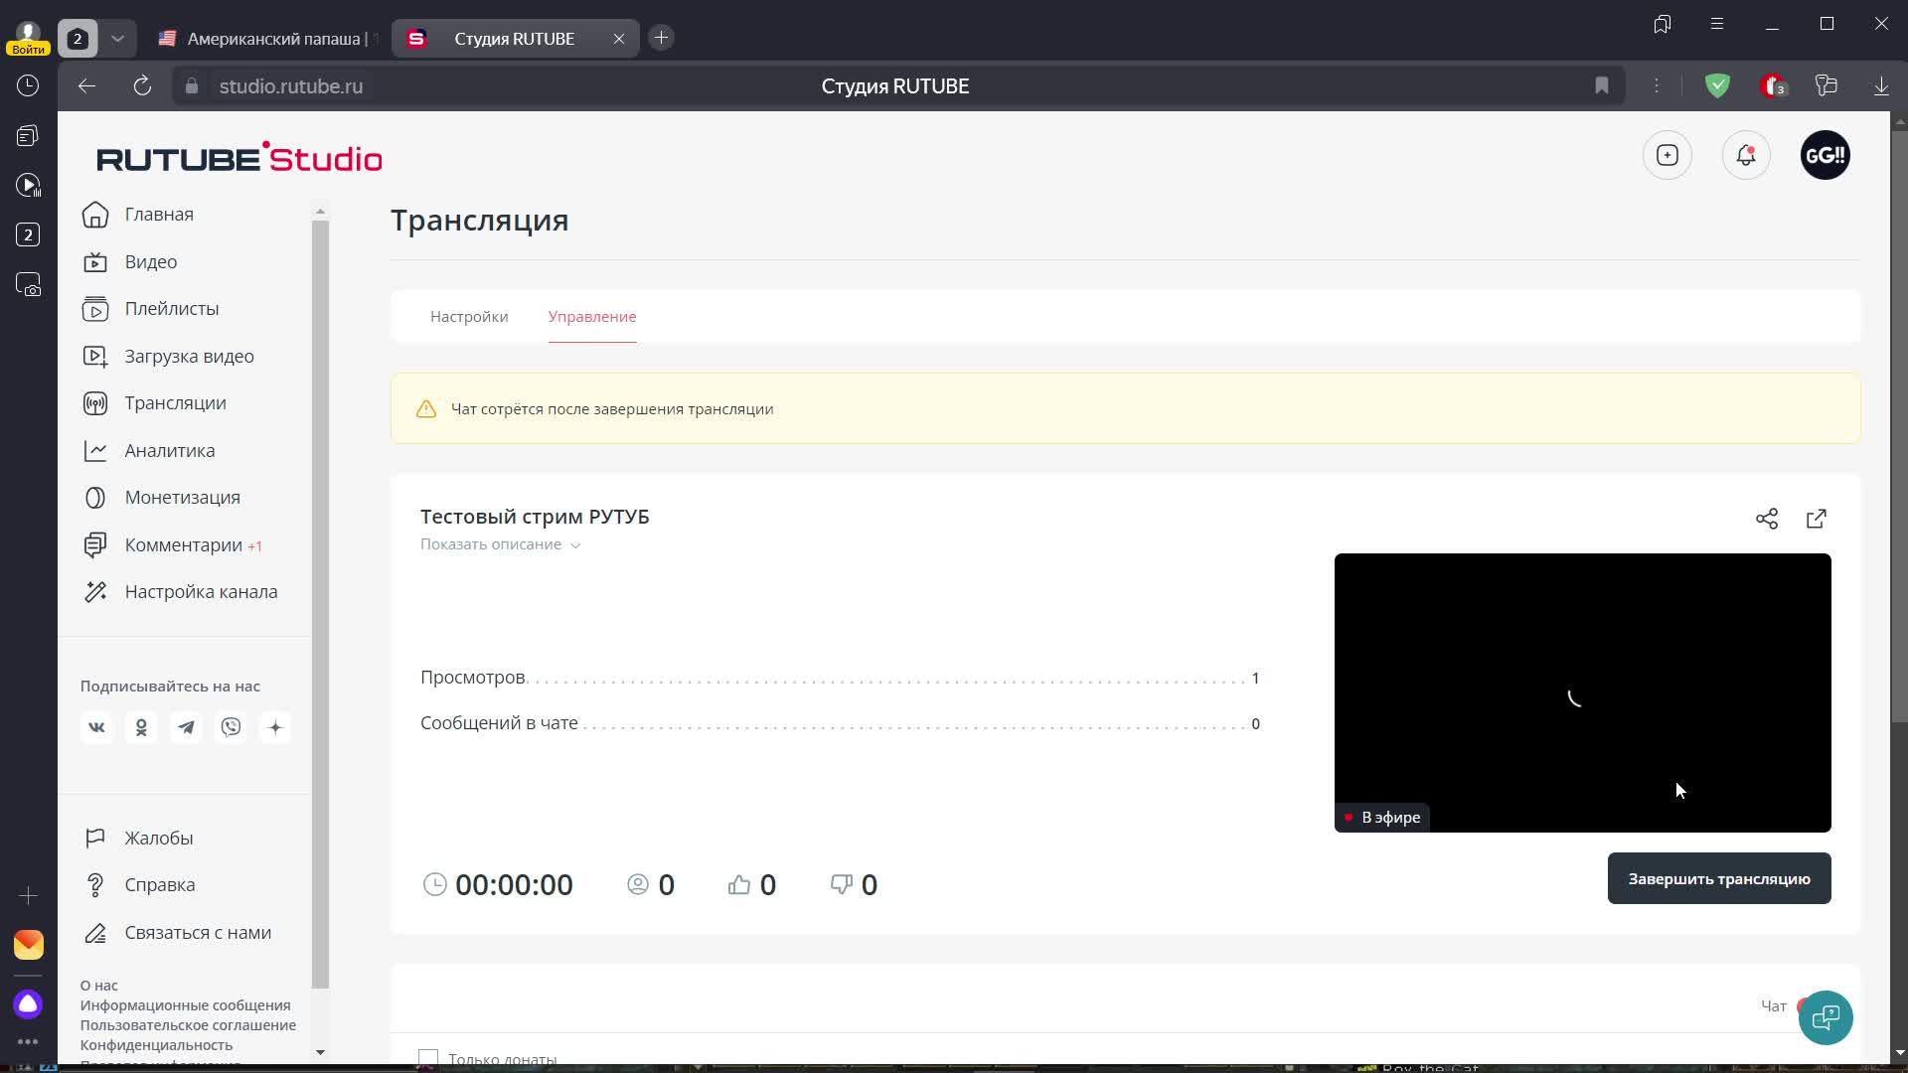Click the RUTUBE Studio logo
The width and height of the screenshot is (1908, 1073).
pos(239,157)
